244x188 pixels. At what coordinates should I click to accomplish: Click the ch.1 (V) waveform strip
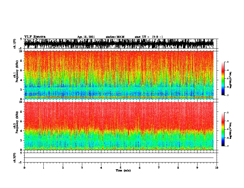(119, 44)
